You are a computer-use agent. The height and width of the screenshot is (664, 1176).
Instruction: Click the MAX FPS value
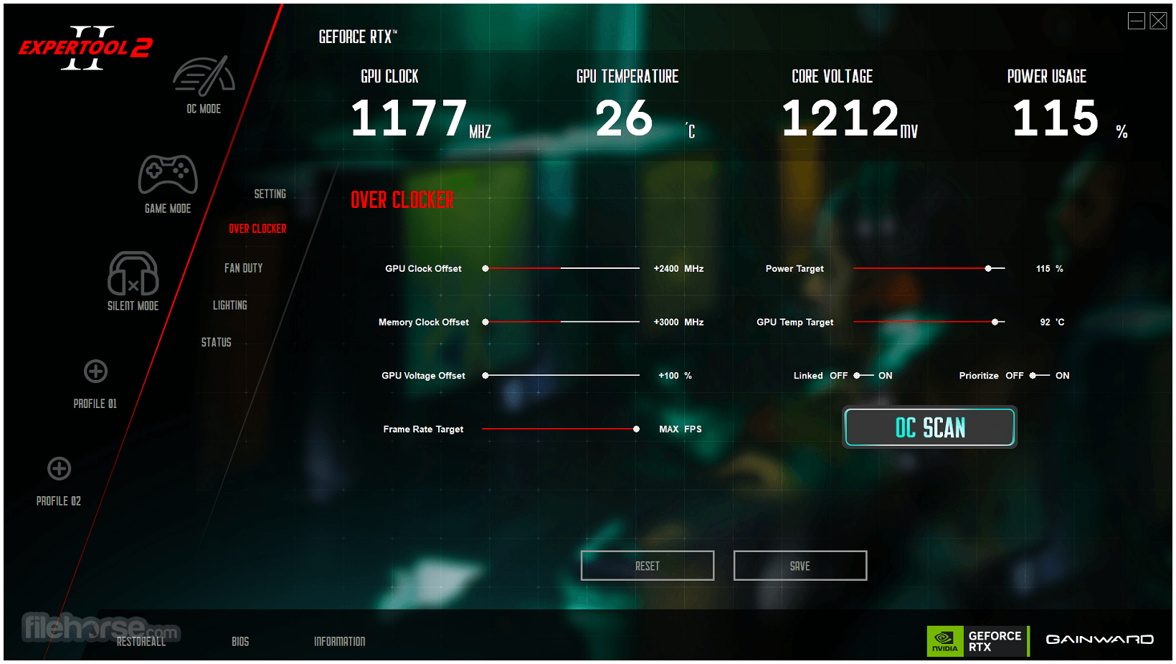[x=681, y=430]
